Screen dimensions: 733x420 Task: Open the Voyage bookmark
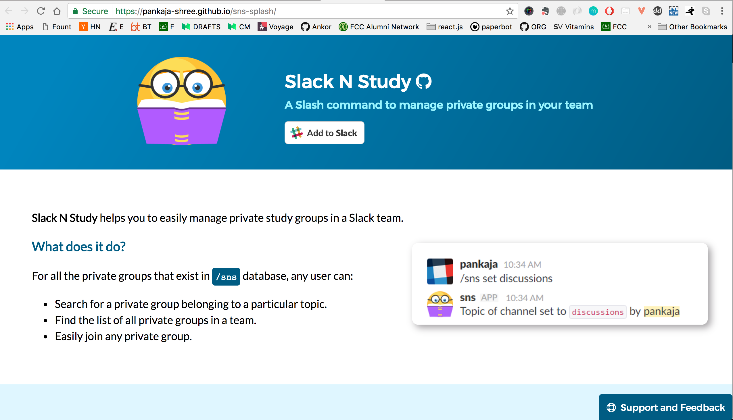click(x=275, y=27)
